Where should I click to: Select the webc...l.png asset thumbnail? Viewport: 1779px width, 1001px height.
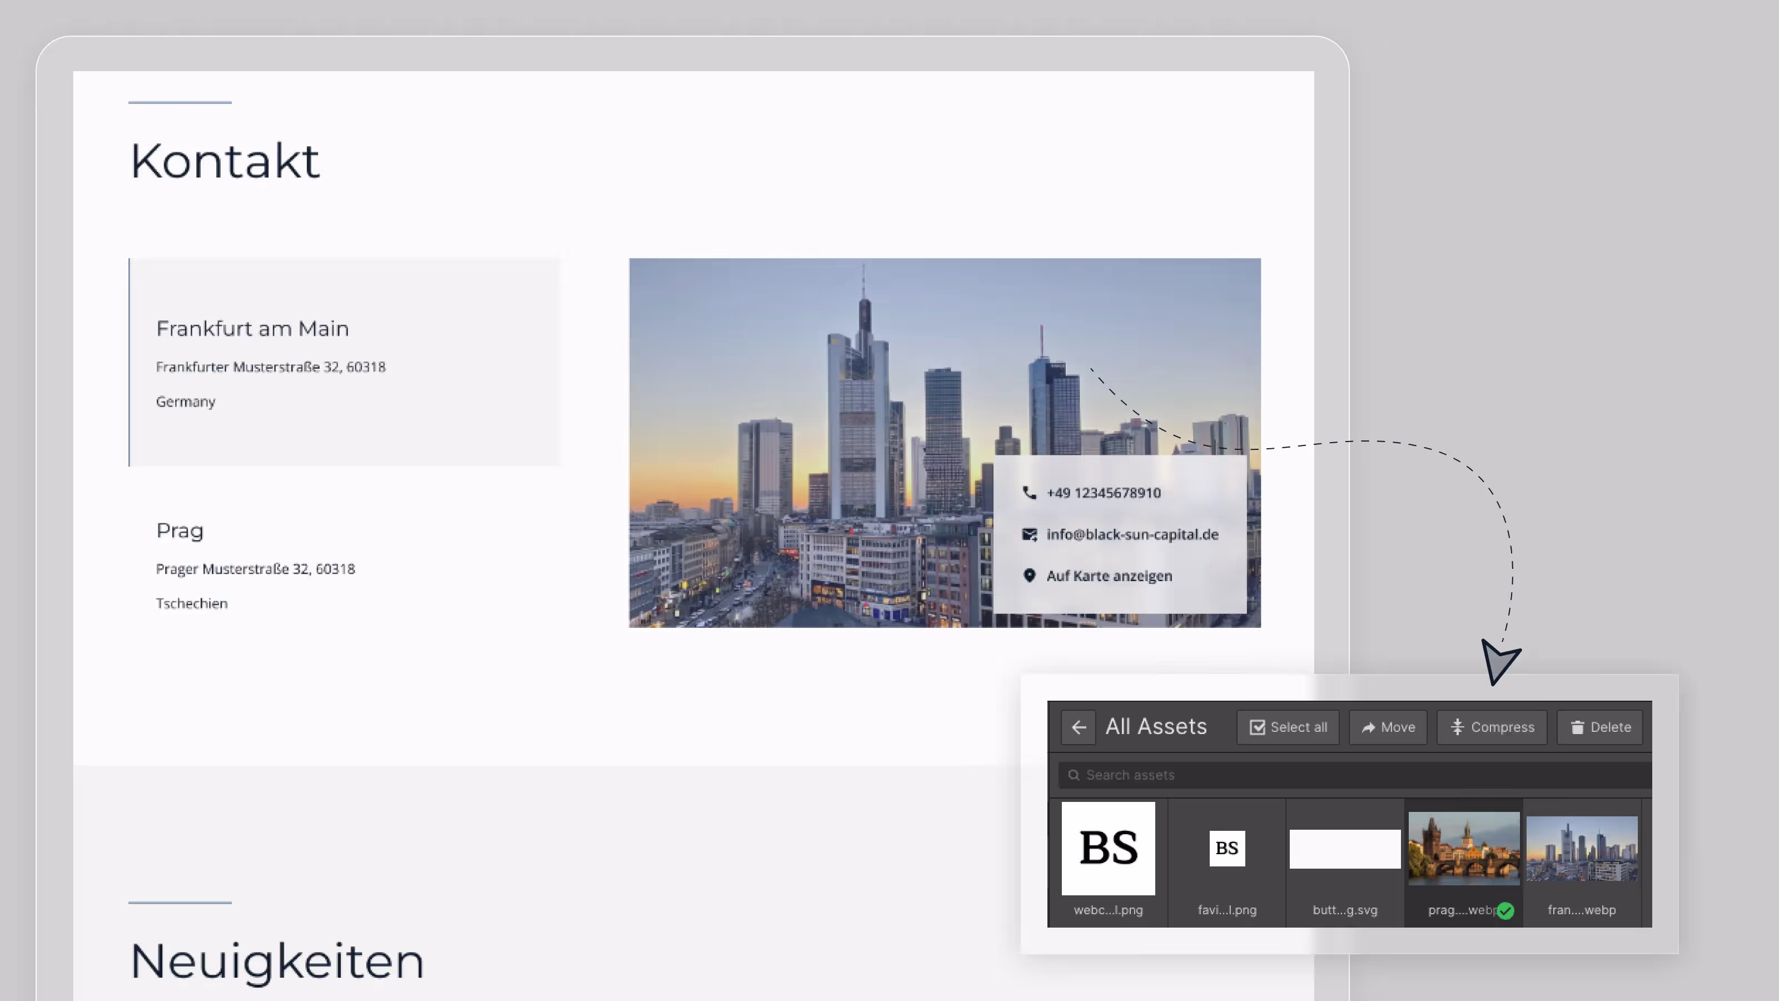coord(1108,848)
